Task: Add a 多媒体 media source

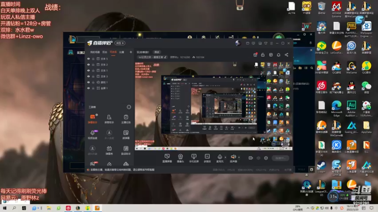Action: [207, 158]
